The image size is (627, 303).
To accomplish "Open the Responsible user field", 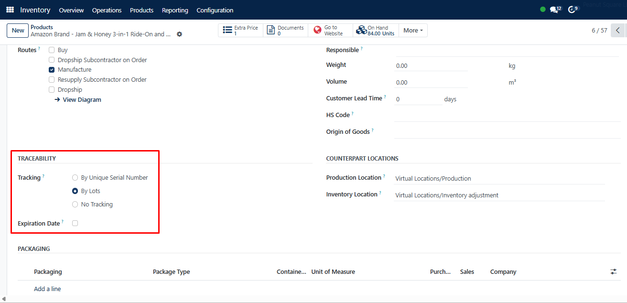I will [507, 50].
